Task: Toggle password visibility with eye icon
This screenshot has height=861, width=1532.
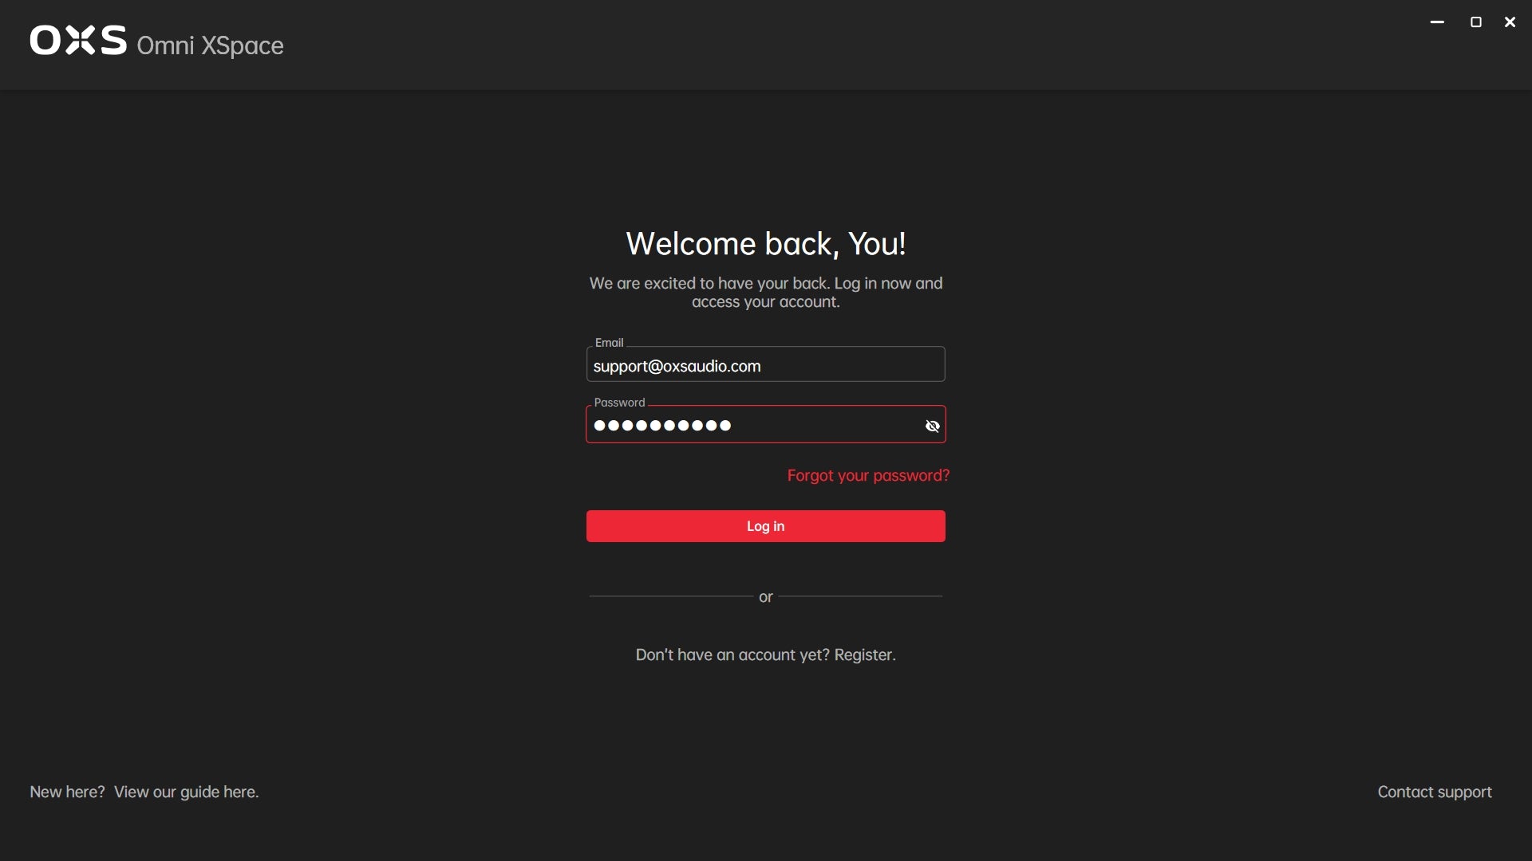Action: point(932,426)
